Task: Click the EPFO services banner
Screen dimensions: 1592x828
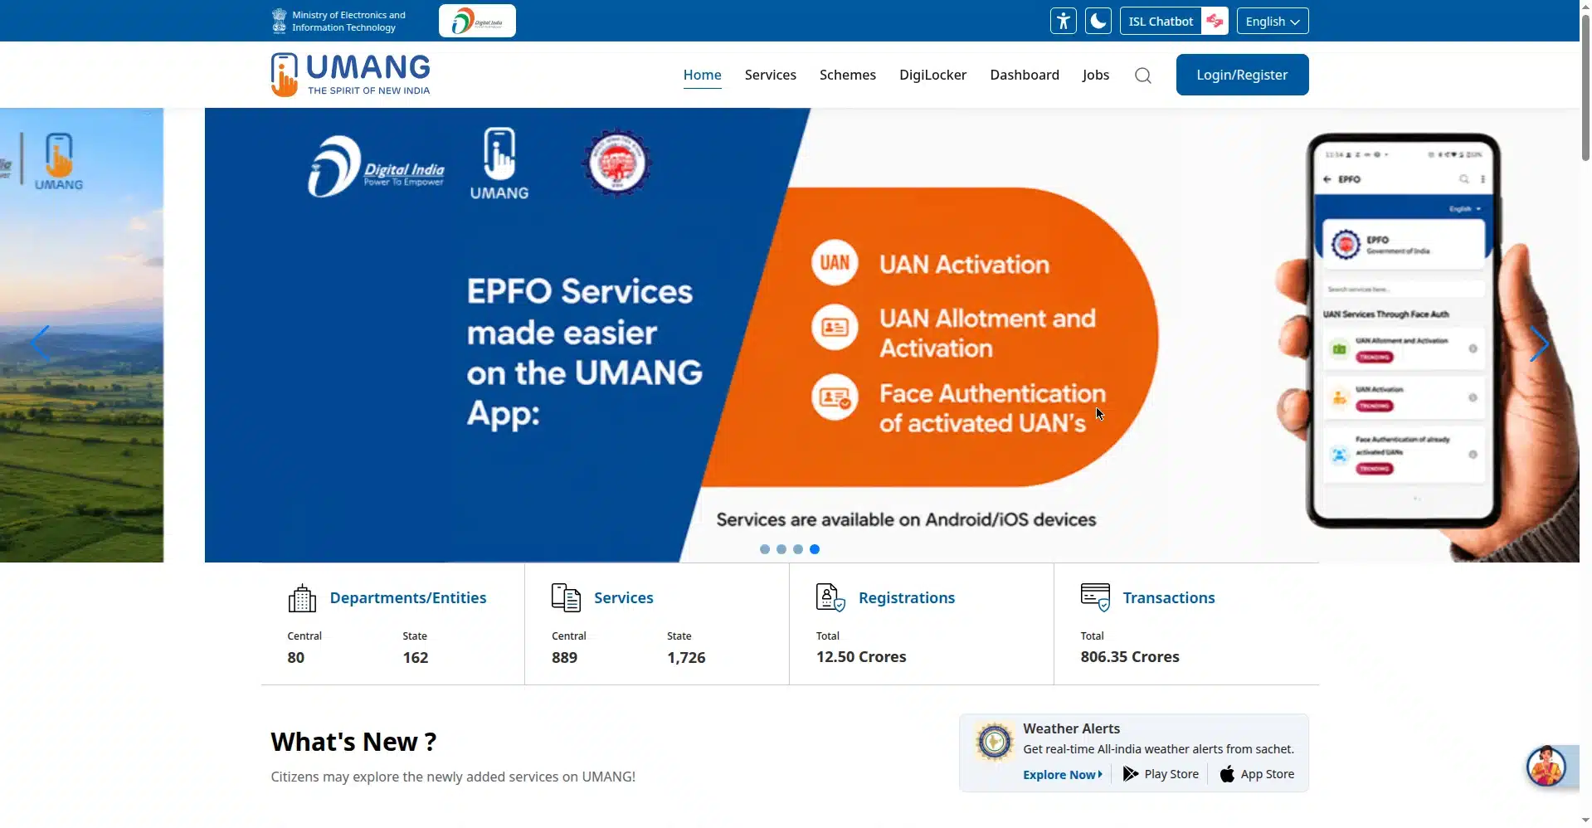Action: (x=892, y=335)
